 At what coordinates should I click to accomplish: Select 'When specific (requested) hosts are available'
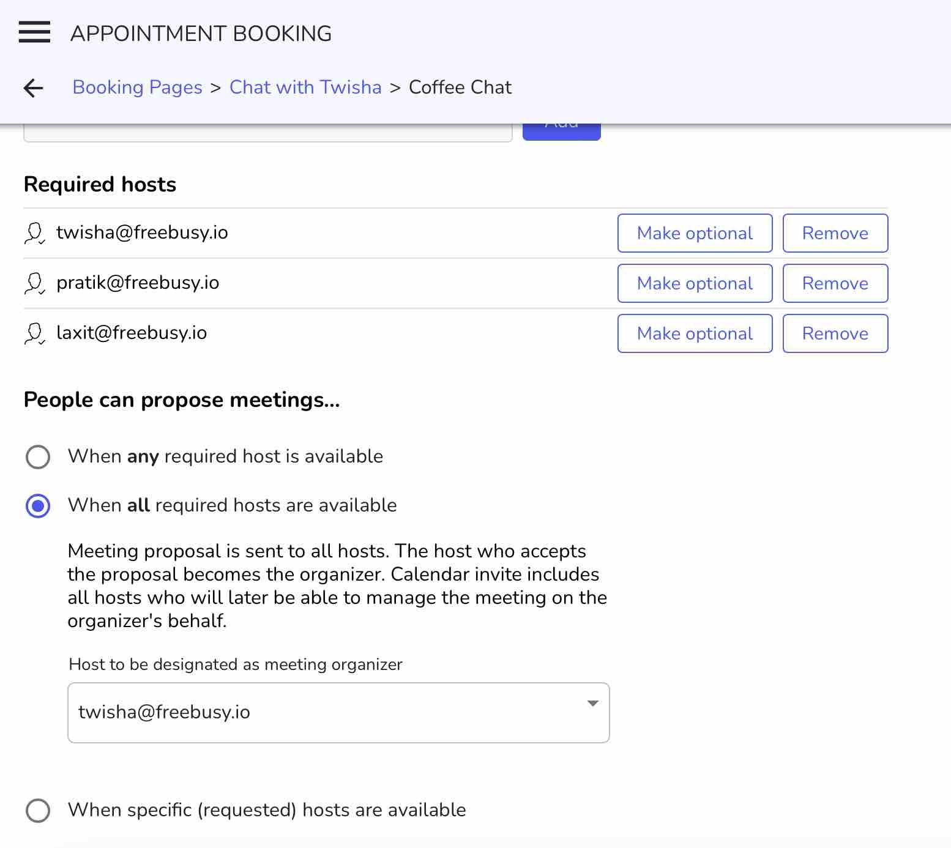point(38,810)
